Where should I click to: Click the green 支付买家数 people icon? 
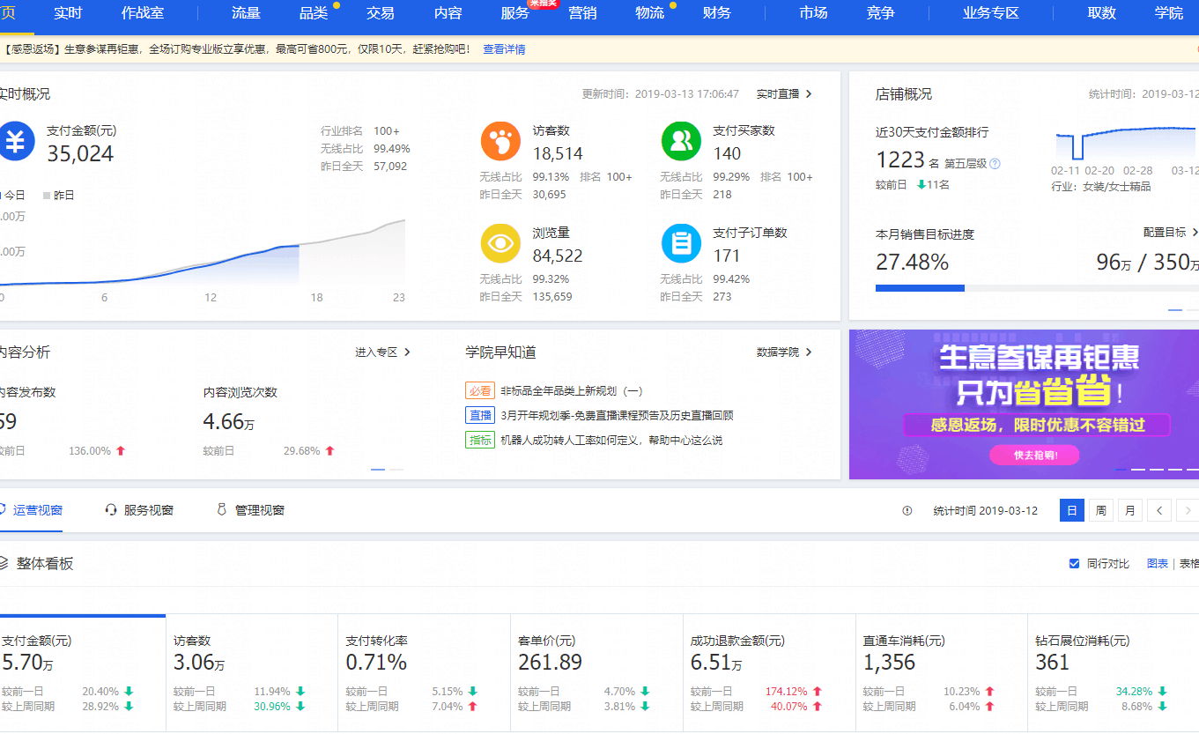[680, 142]
